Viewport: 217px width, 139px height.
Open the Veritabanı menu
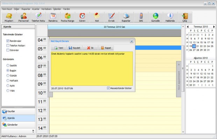(x=46, y=9)
